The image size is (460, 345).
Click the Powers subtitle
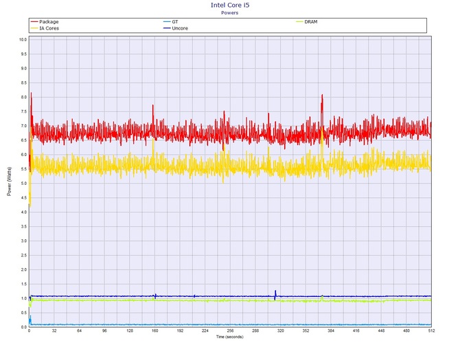tap(230, 12)
